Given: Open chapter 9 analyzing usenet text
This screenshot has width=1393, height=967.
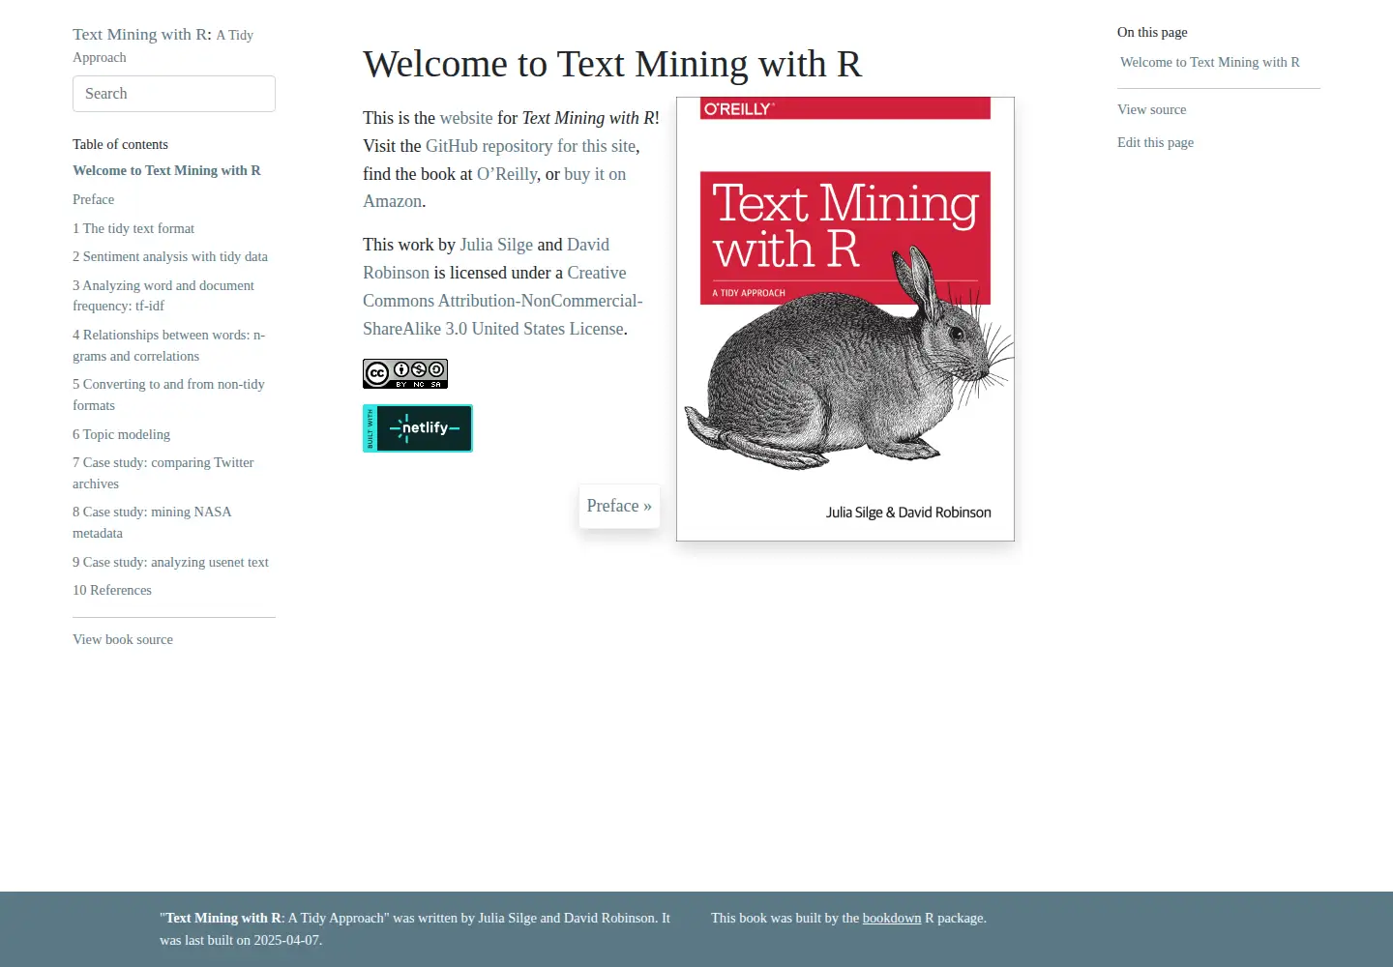Looking at the screenshot, I should 170,562.
